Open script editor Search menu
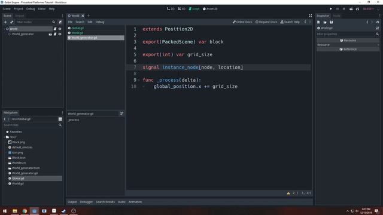 click(x=80, y=22)
